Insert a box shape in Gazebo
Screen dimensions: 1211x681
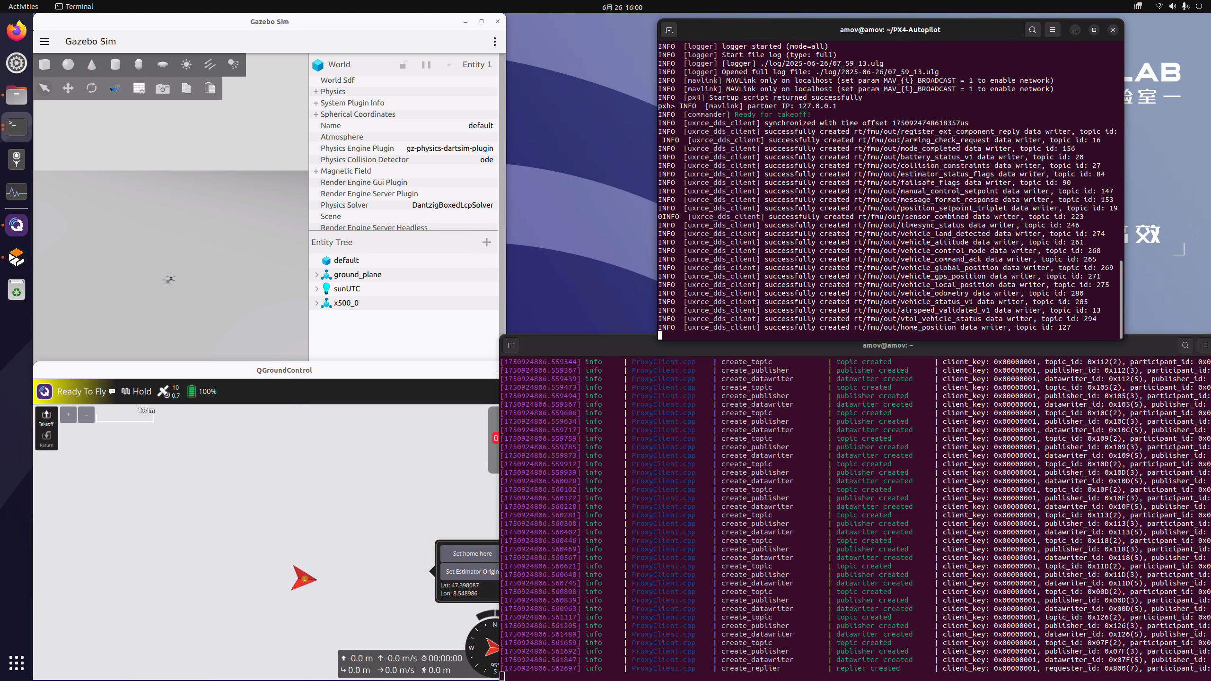[44, 64]
